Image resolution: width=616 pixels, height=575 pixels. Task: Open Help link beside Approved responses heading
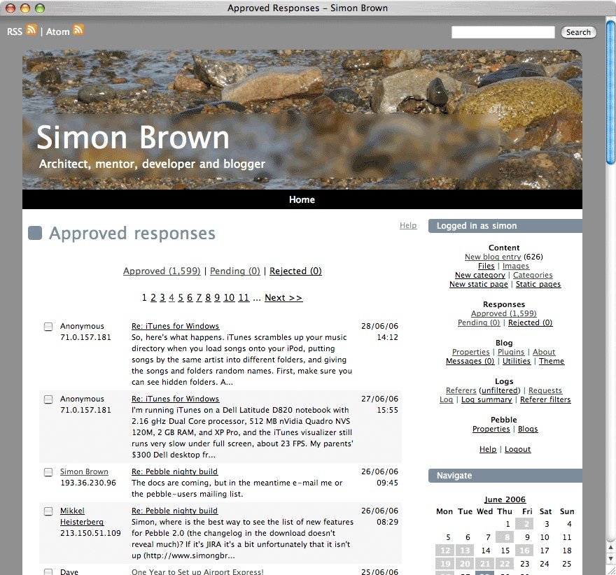[408, 225]
